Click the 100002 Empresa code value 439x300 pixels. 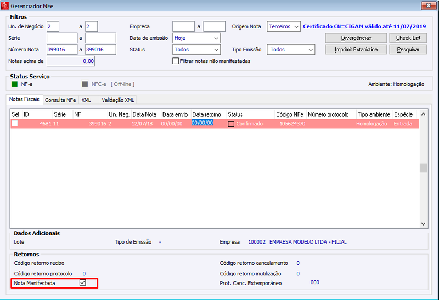(257, 242)
